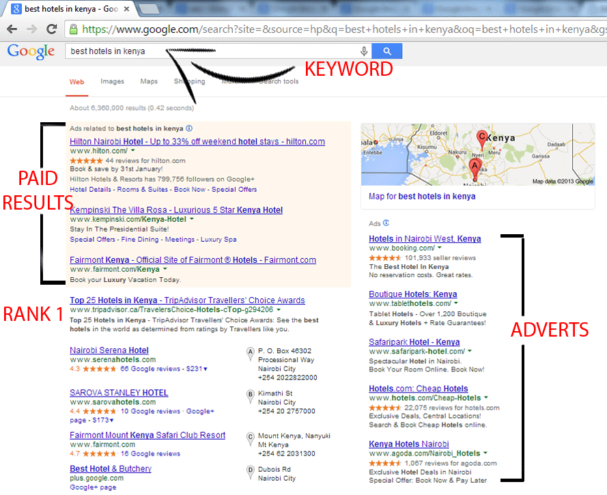
Task: Click the Google logo
Action: pos(31,51)
